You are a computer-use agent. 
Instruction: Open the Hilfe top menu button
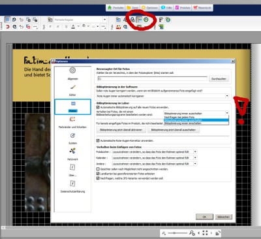166,8
